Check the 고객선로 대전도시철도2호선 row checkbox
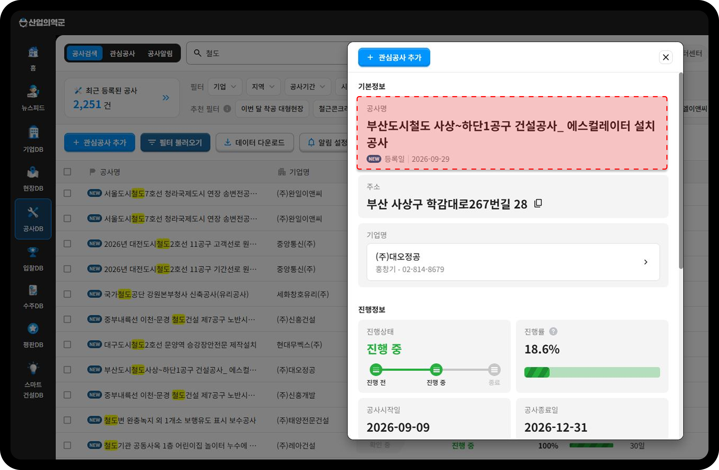 tap(67, 243)
